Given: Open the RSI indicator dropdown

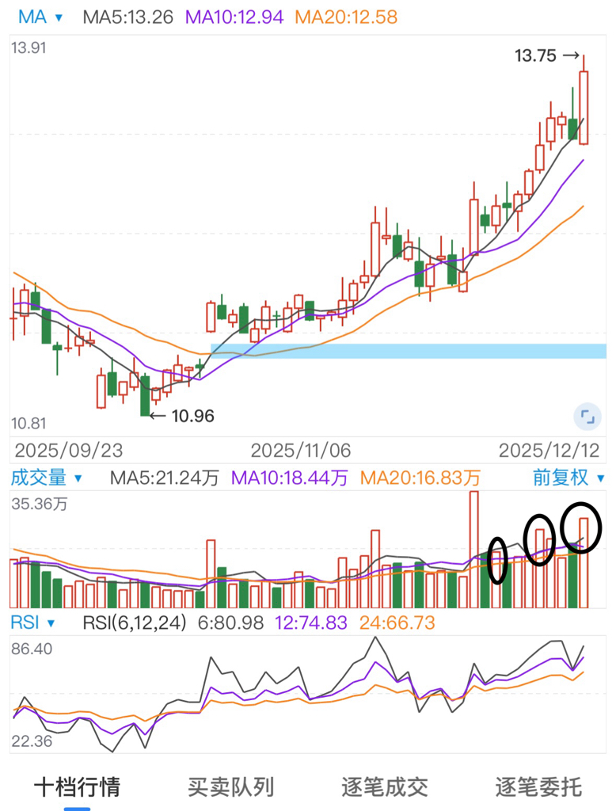Looking at the screenshot, I should (32, 623).
